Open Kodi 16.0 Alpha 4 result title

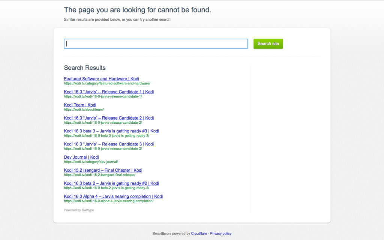click(113, 196)
